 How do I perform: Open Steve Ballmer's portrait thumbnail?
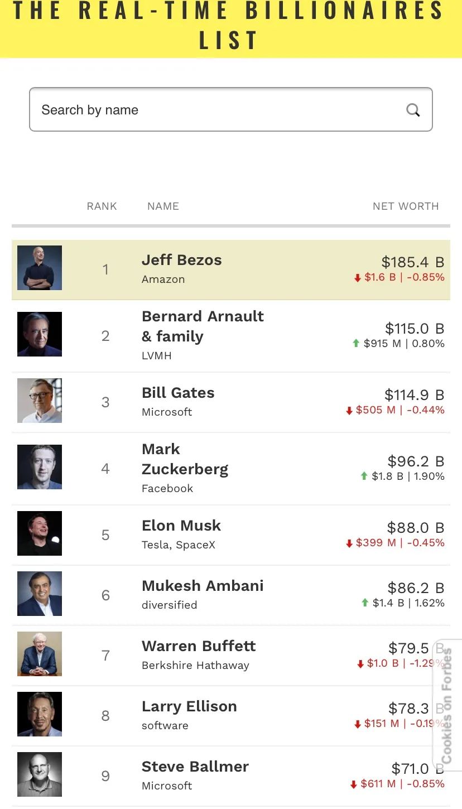40,774
